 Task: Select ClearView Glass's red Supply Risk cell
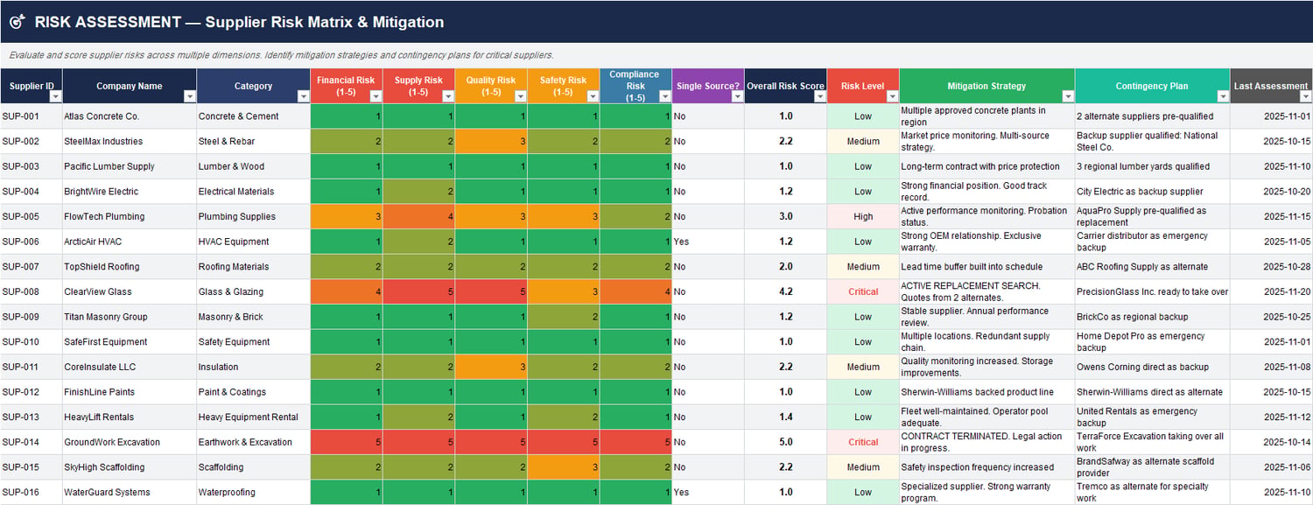[418, 291]
